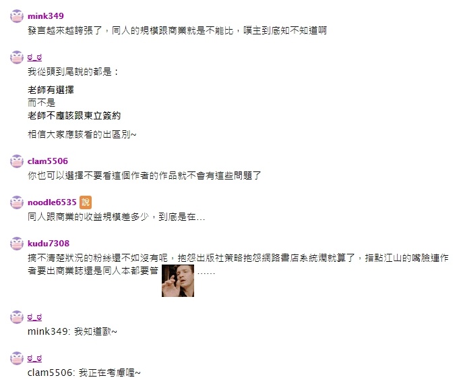Open ಠ_ಠ link above mink349: 我知道歐
The image size is (461, 384).
pyautogui.click(x=34, y=317)
